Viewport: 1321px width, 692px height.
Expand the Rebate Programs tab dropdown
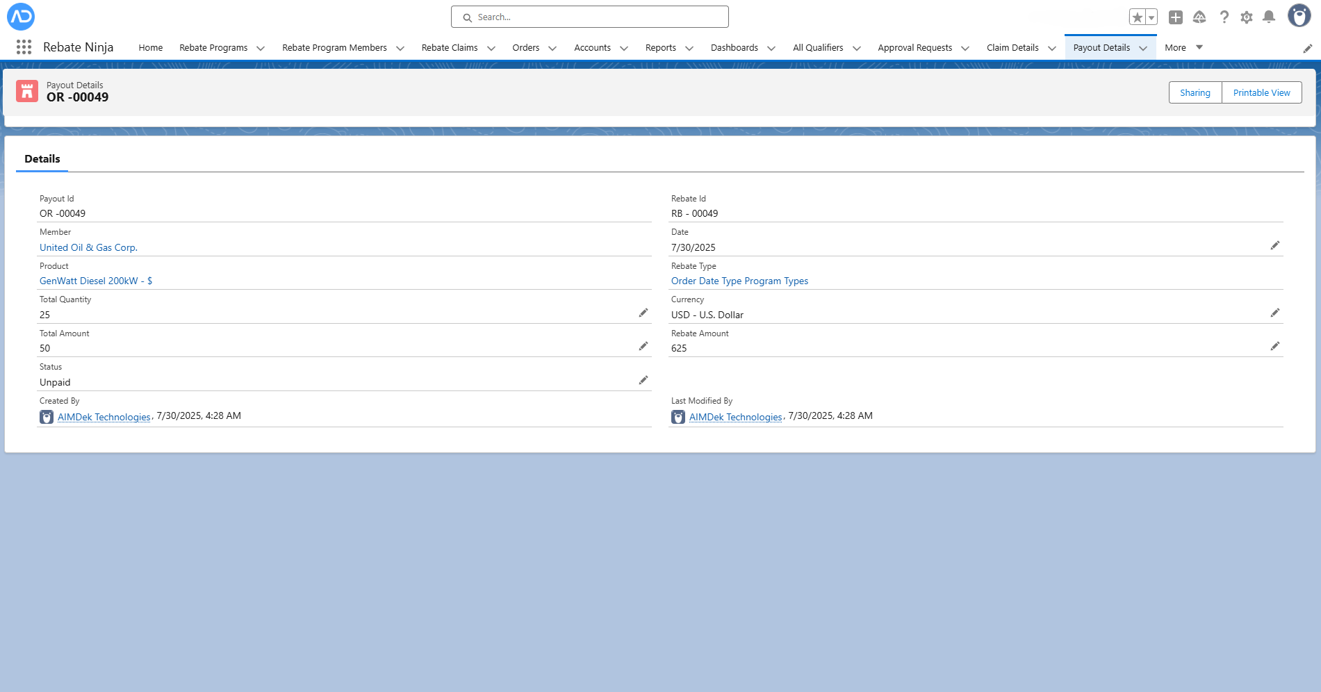[261, 48]
